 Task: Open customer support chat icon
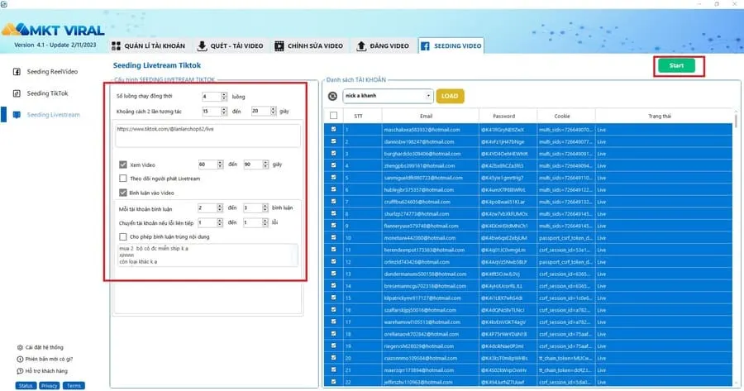(19, 370)
